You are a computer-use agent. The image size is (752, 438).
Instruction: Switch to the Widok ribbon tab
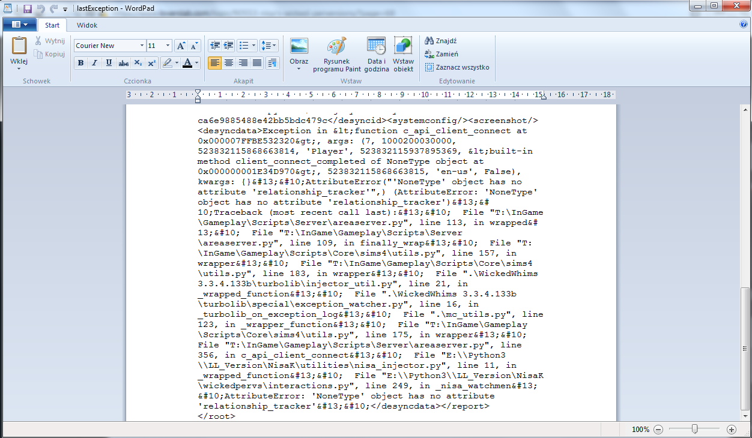87,25
